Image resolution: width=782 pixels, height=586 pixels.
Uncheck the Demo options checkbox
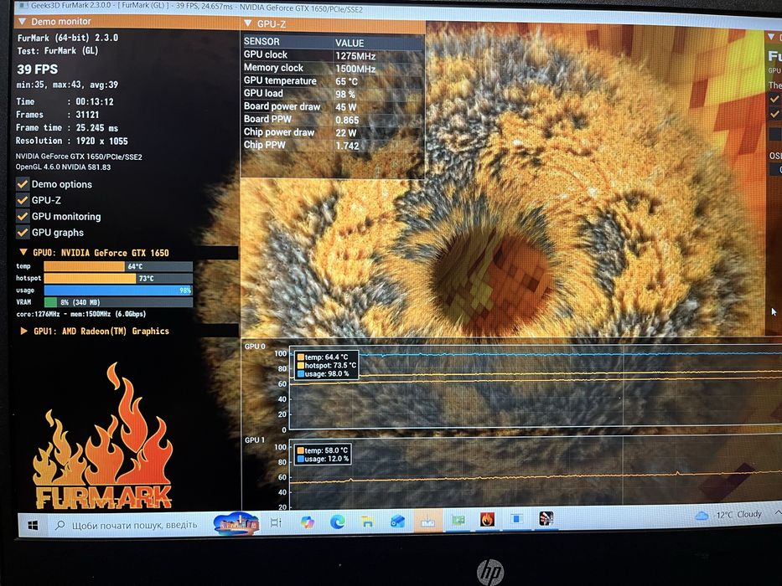pyautogui.click(x=23, y=184)
